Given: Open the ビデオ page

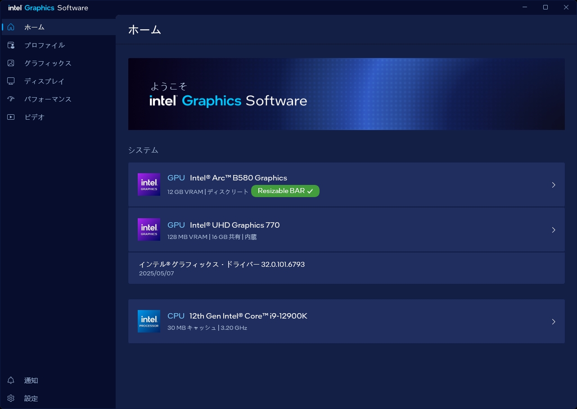Looking at the screenshot, I should (x=58, y=117).
